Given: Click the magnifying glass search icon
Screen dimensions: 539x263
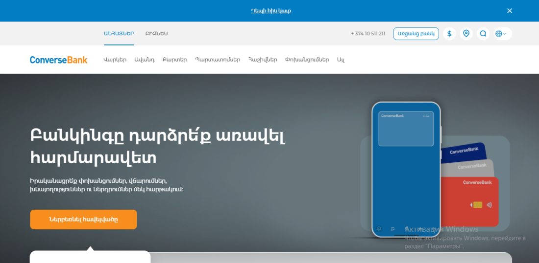Looking at the screenshot, I should tap(483, 34).
